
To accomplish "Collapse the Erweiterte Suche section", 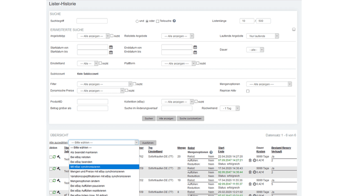I will tap(294, 29).
